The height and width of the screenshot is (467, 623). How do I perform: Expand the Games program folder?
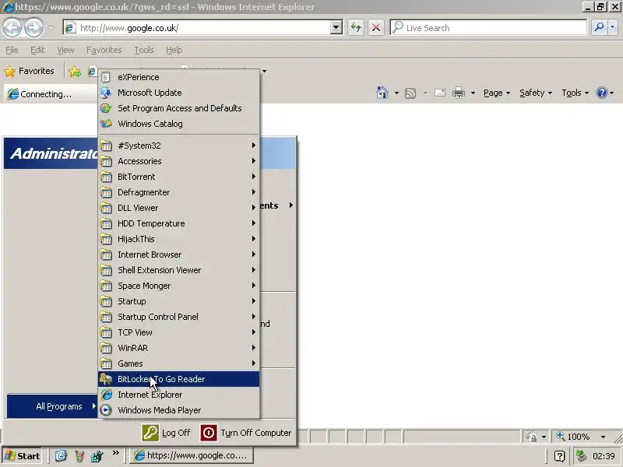pos(178,363)
